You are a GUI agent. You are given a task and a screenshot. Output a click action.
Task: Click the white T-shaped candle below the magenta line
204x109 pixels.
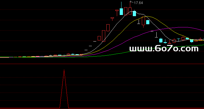(x=156, y=35)
